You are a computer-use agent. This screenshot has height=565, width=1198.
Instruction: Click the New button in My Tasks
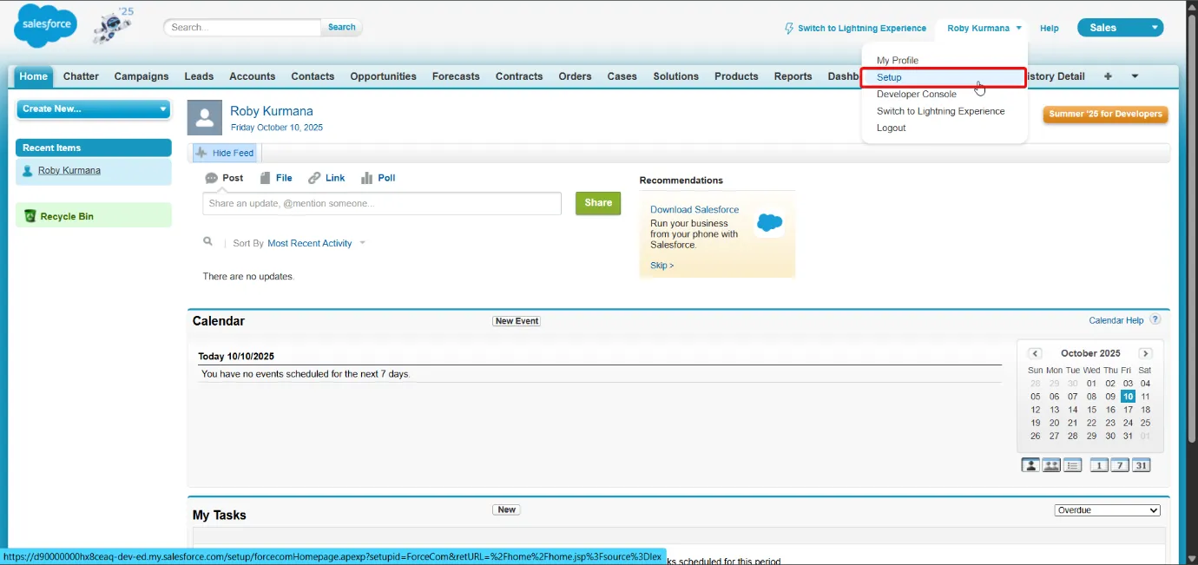coord(507,509)
